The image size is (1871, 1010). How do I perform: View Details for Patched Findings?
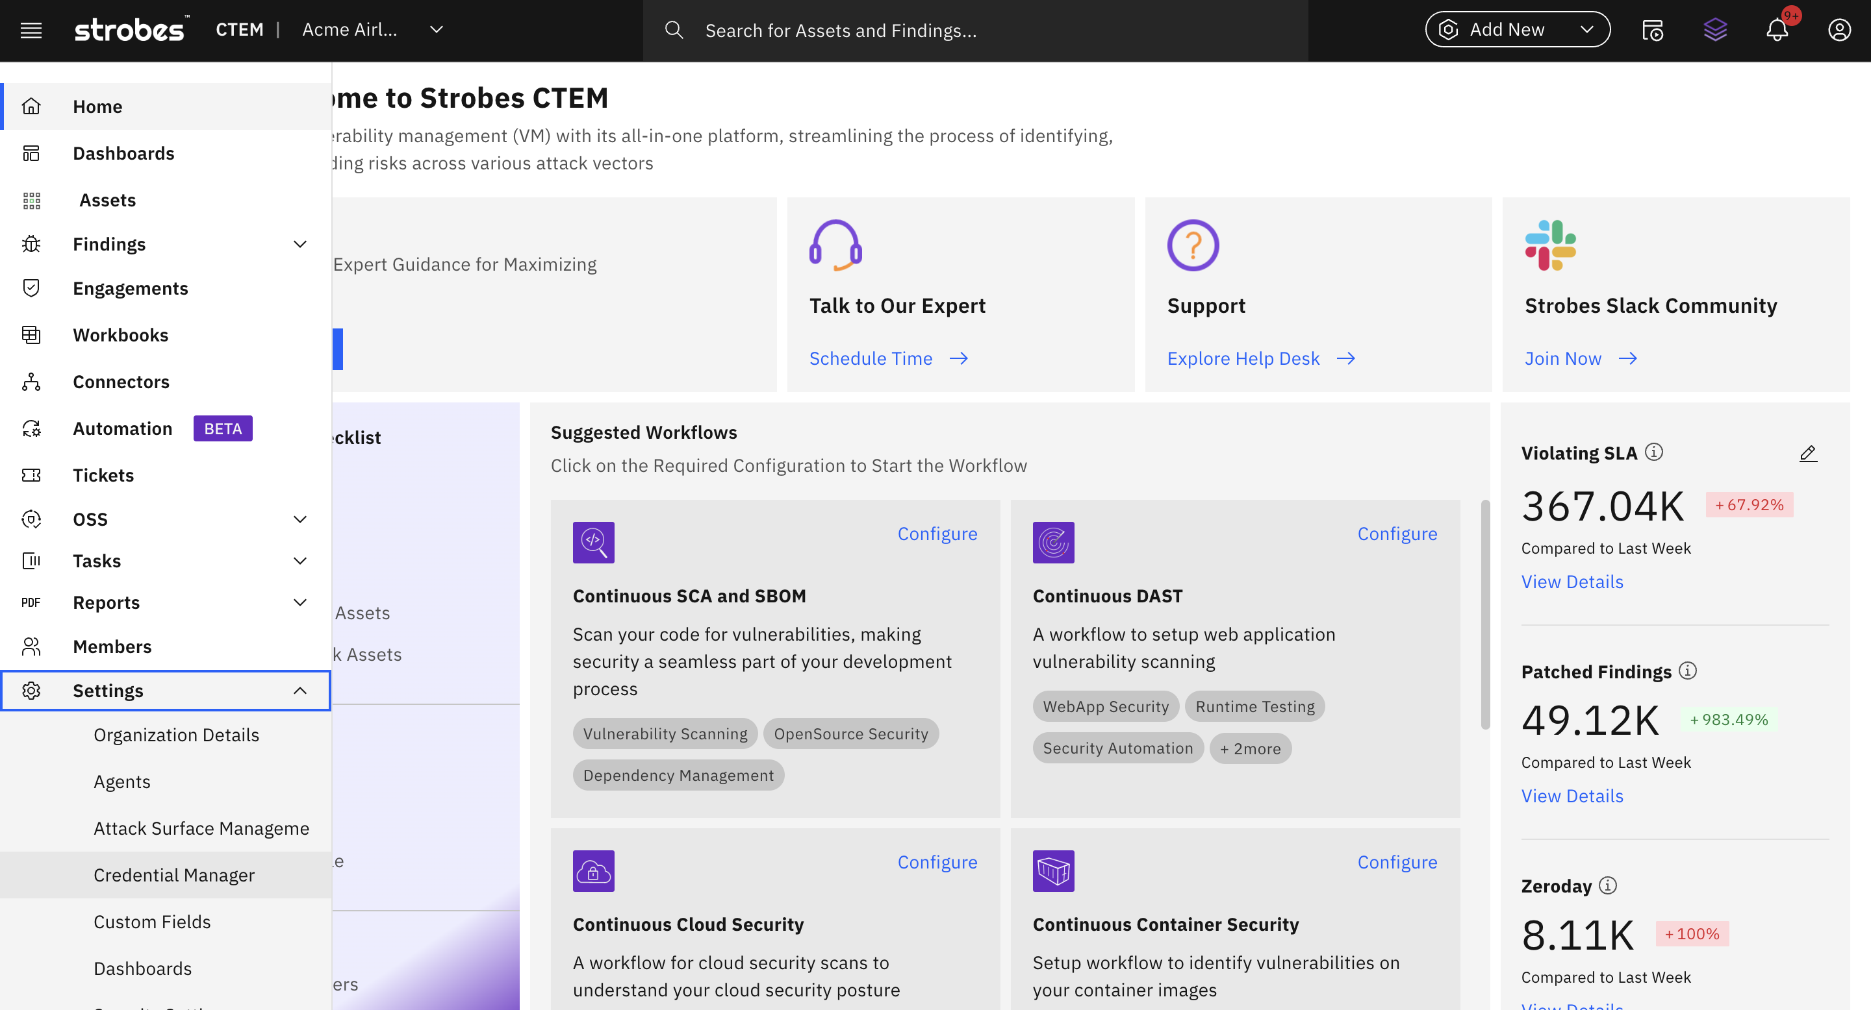coord(1572,796)
